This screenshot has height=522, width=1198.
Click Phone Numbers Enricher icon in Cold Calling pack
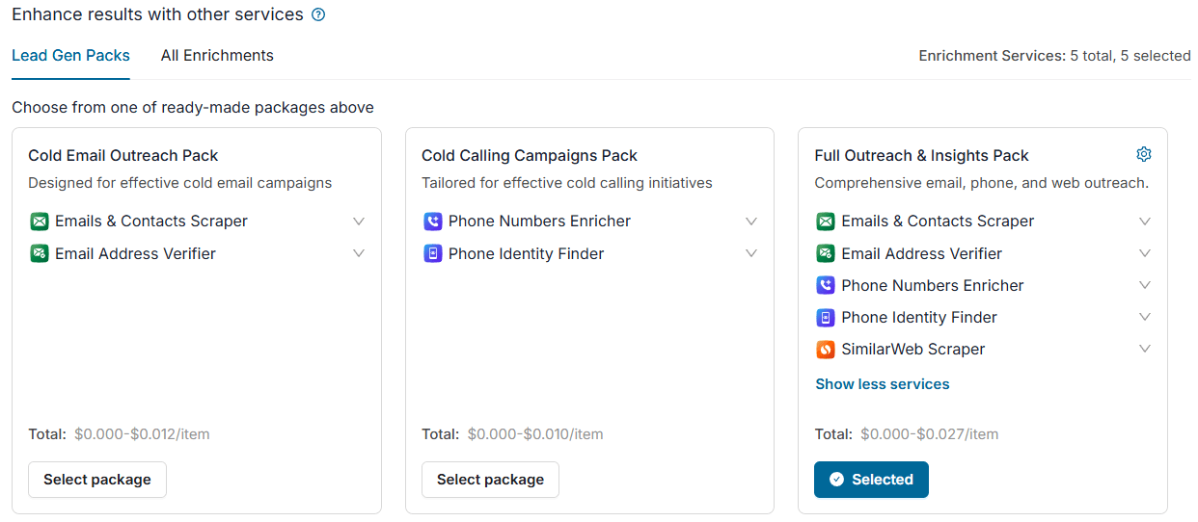[x=433, y=222]
